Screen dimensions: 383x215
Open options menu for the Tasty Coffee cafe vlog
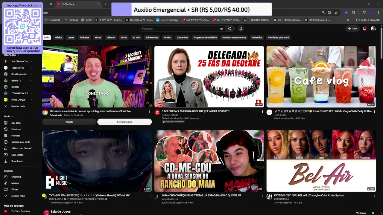374,112
